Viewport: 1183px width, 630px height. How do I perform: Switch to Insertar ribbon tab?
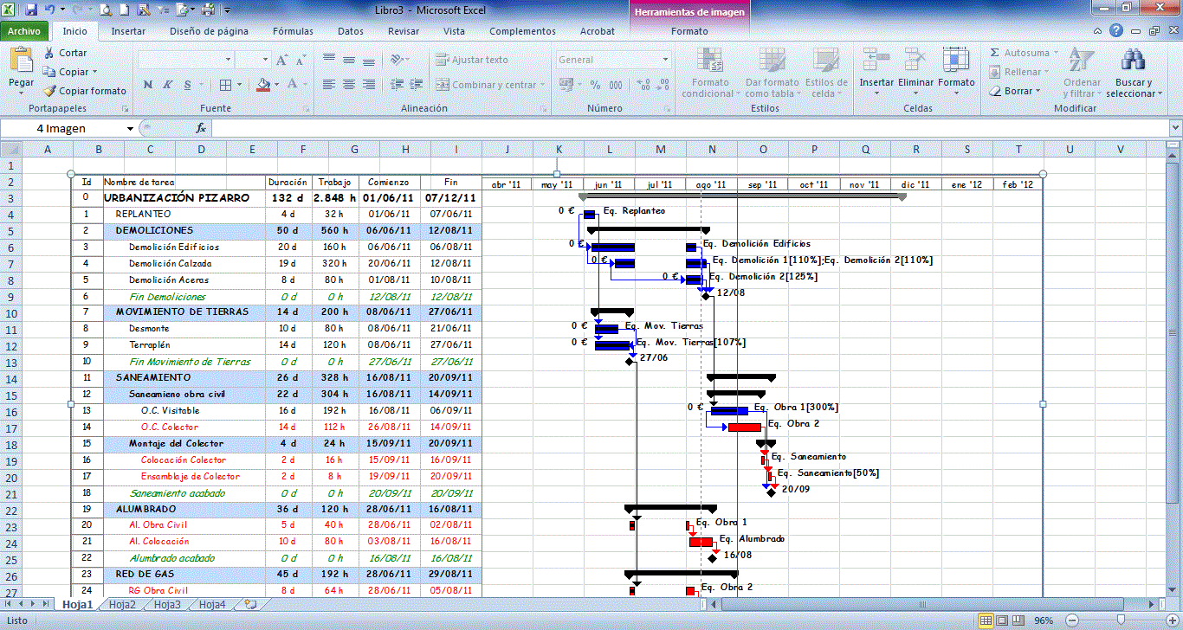[x=128, y=31]
